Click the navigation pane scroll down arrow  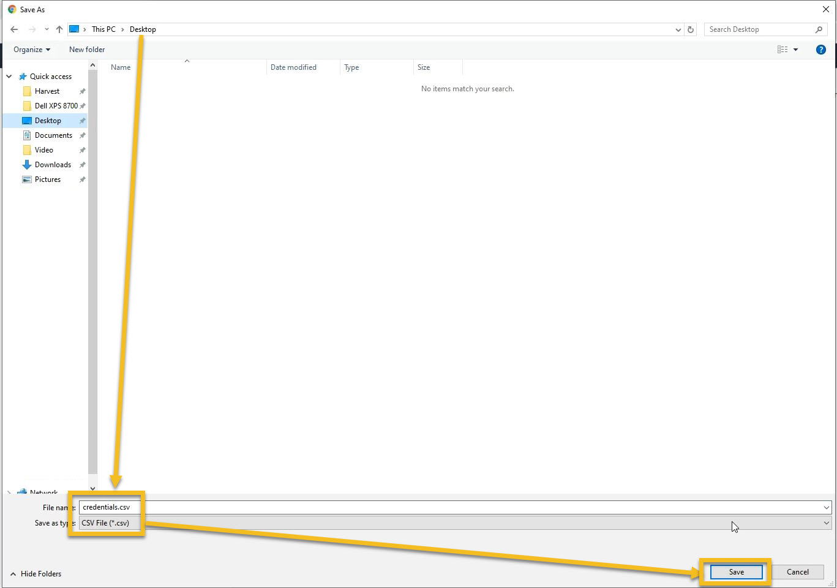(92, 488)
